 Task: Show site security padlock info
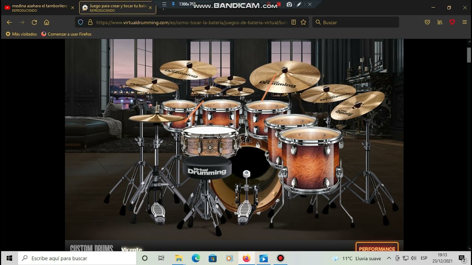point(90,22)
